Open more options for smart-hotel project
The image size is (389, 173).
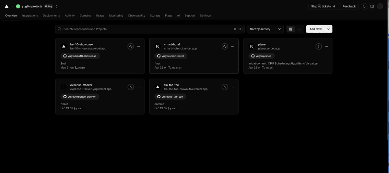(232, 46)
